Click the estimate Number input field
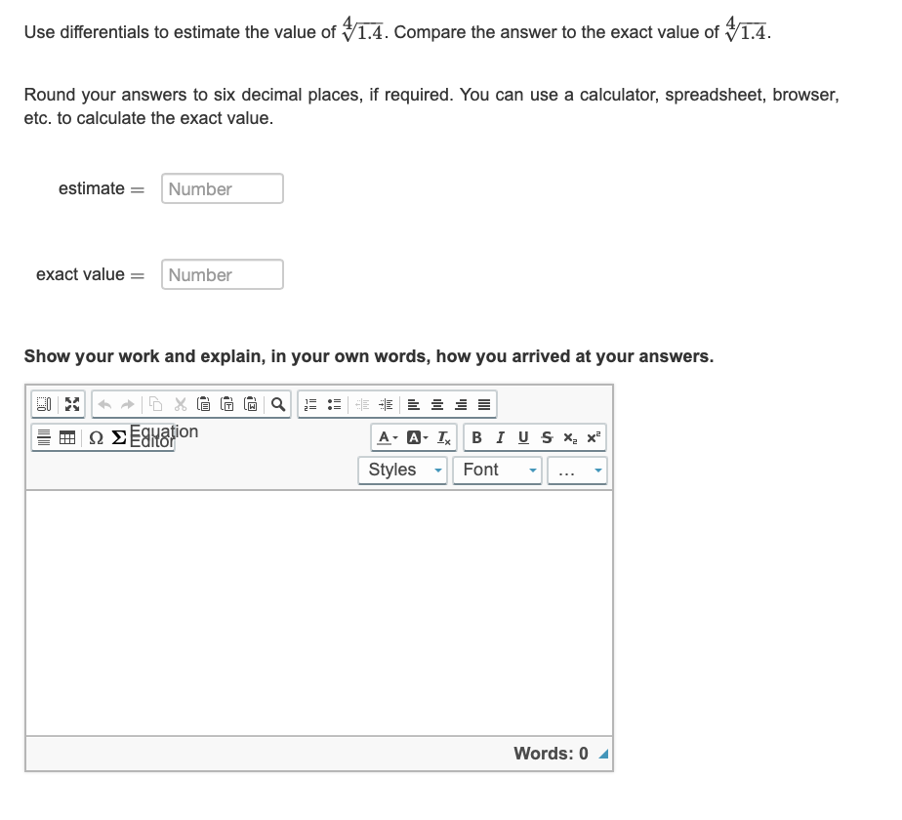The width and height of the screenshot is (902, 820). 222,188
